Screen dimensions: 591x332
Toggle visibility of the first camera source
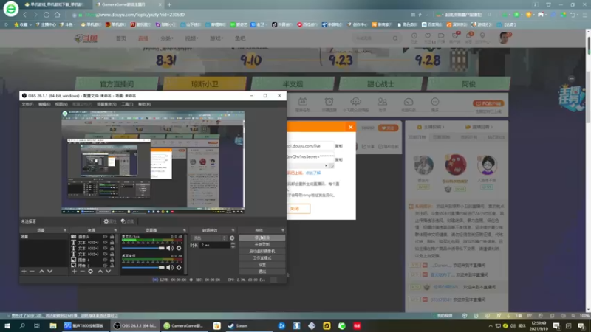(105, 237)
